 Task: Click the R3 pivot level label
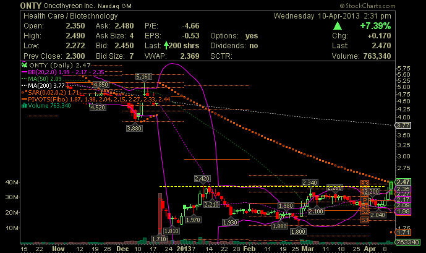(365, 184)
